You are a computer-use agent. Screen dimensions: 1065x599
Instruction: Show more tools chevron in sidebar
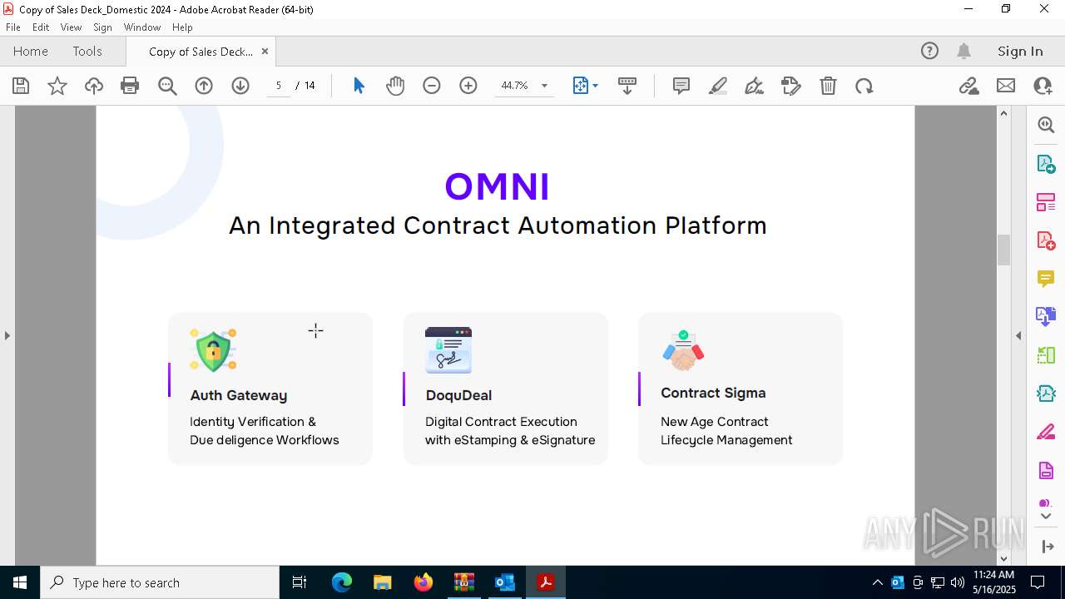click(x=1046, y=517)
